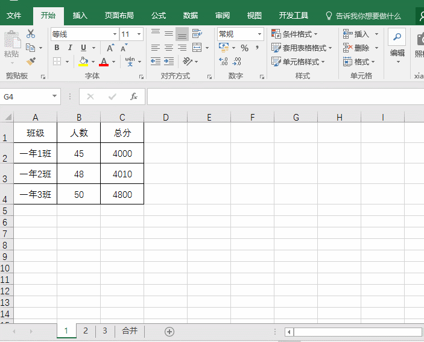Open the font name dropdown 等线

115,34
